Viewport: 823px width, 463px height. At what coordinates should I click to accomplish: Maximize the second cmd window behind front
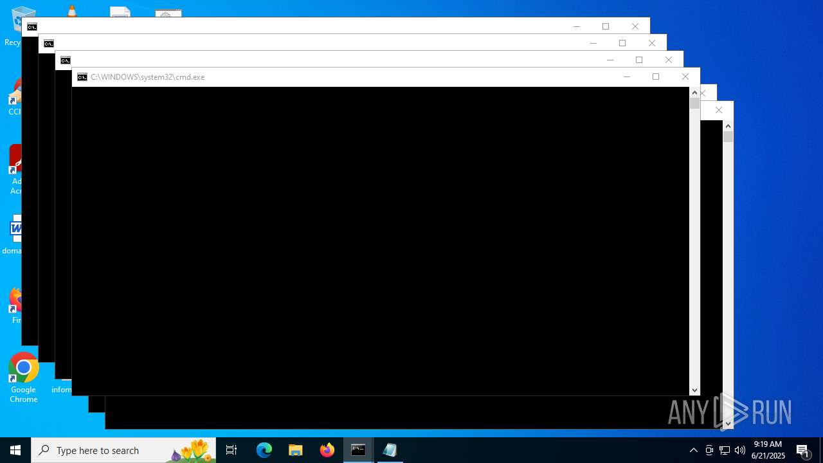(639, 60)
